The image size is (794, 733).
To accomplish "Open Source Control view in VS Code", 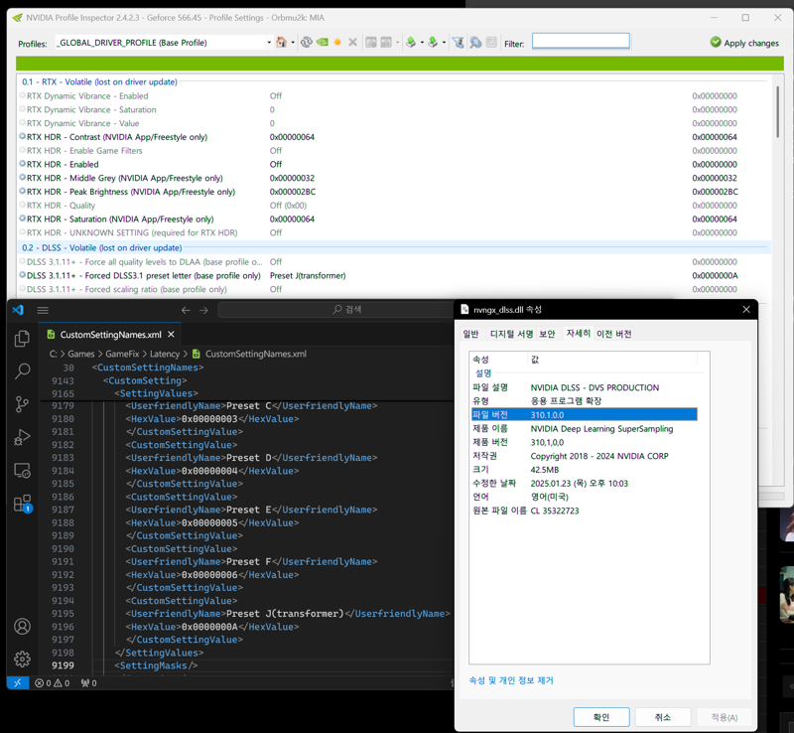I will tap(22, 404).
